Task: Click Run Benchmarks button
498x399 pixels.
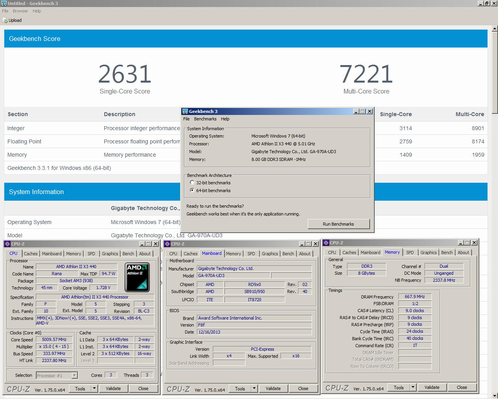Action: pos(338,224)
